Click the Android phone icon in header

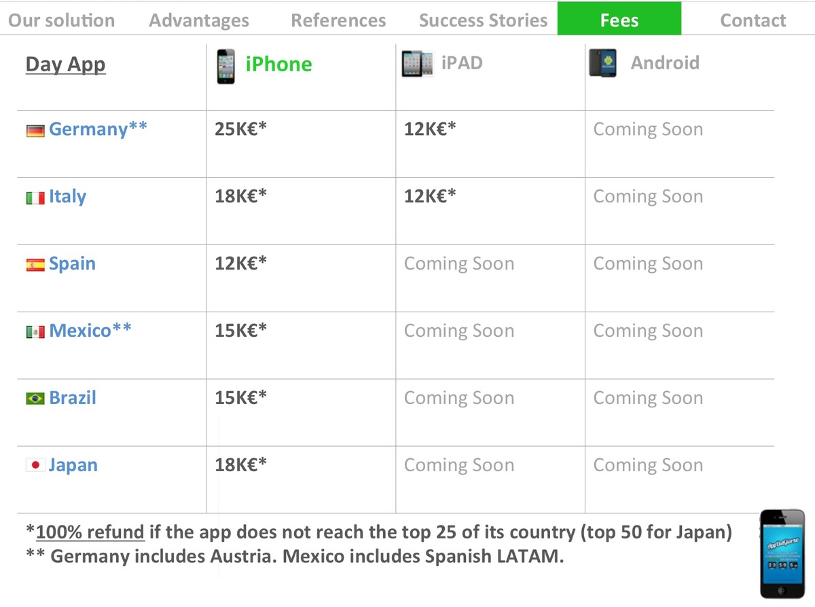(603, 63)
